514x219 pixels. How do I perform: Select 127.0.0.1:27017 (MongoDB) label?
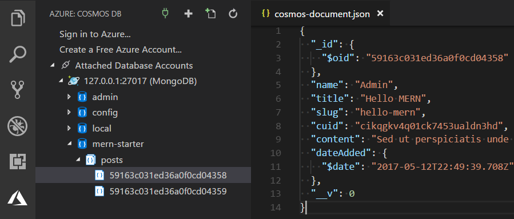click(140, 81)
